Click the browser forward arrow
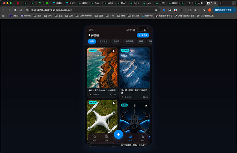Screen dimensions: 237x153 pos(9,10)
